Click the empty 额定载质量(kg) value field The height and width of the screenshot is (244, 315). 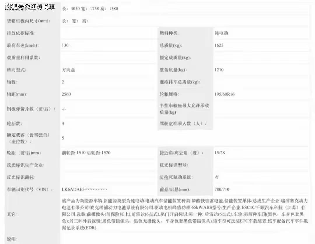pyautogui.click(x=261, y=58)
